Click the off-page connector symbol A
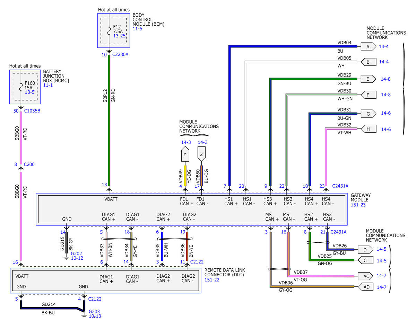 (x=367, y=46)
